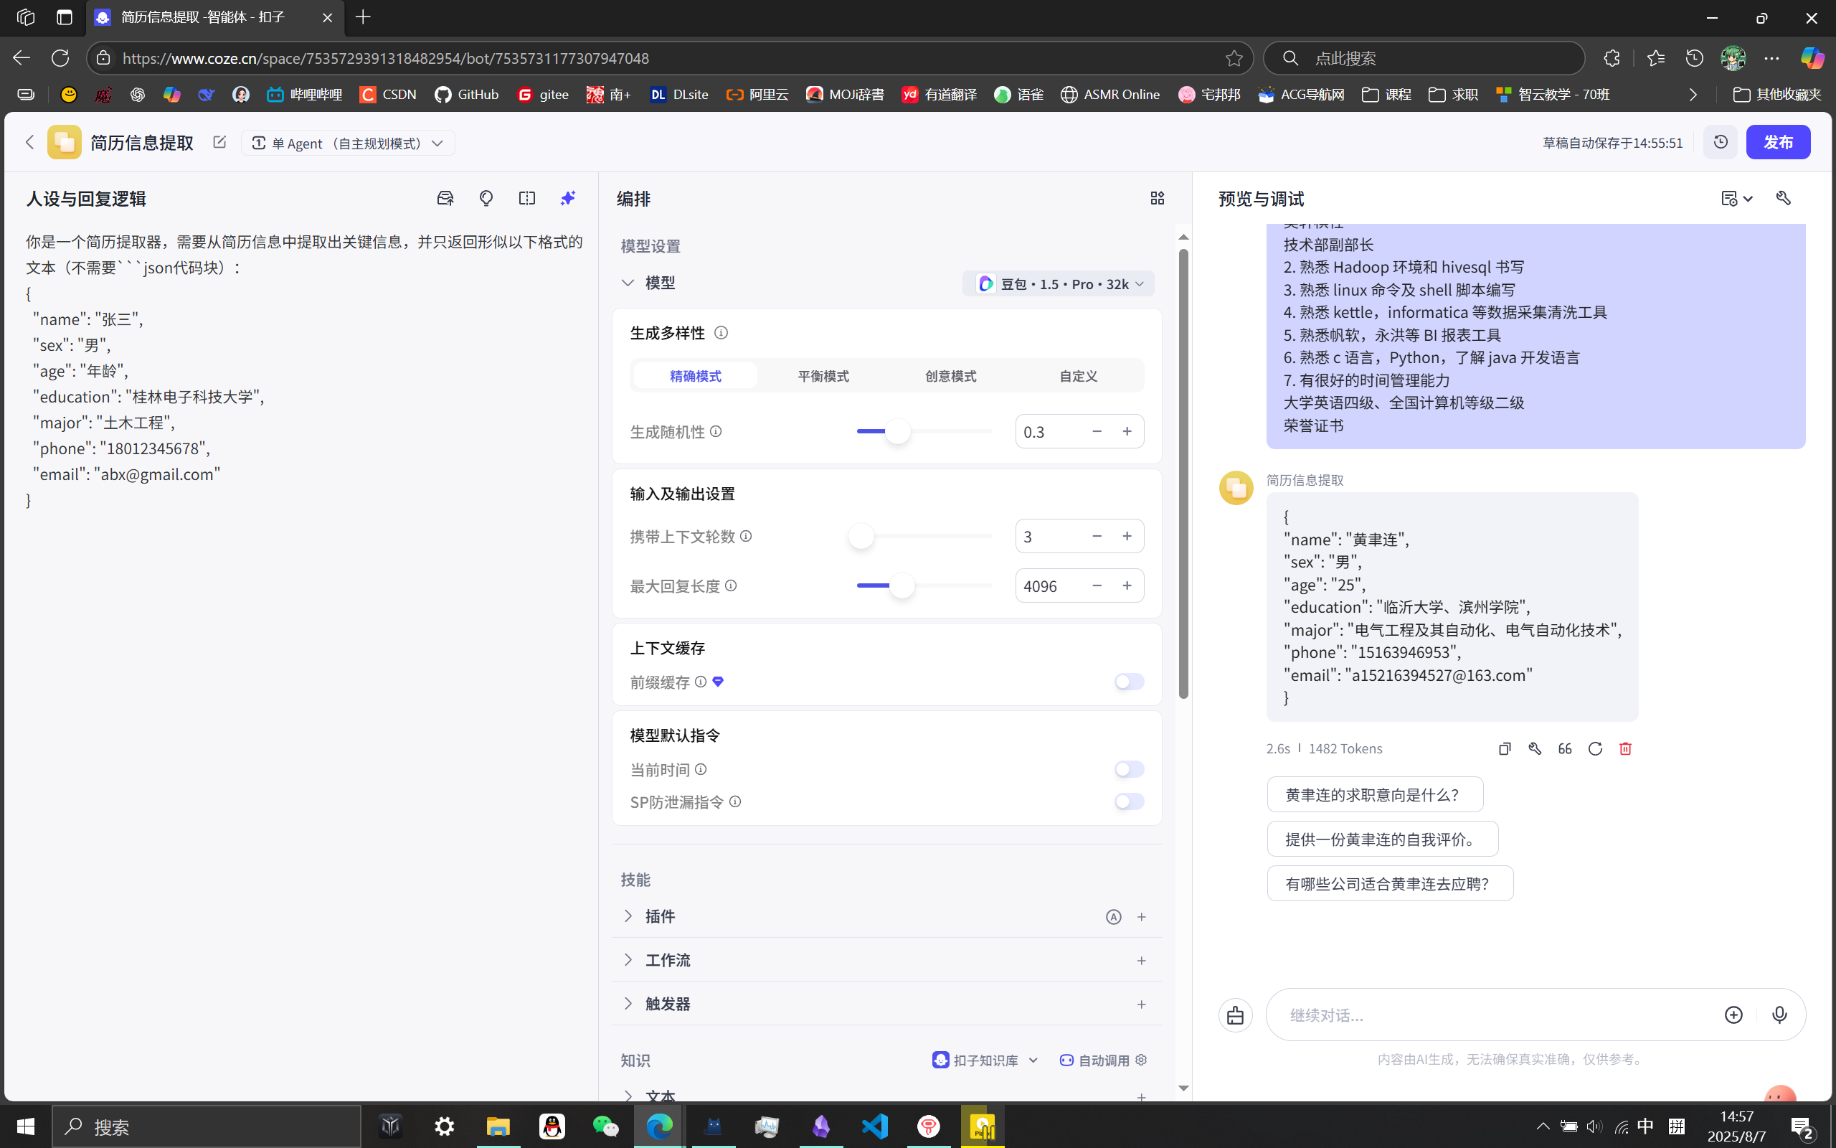The width and height of the screenshot is (1836, 1148).
Task: Click the 自动调用 button
Action: coord(1094,1060)
